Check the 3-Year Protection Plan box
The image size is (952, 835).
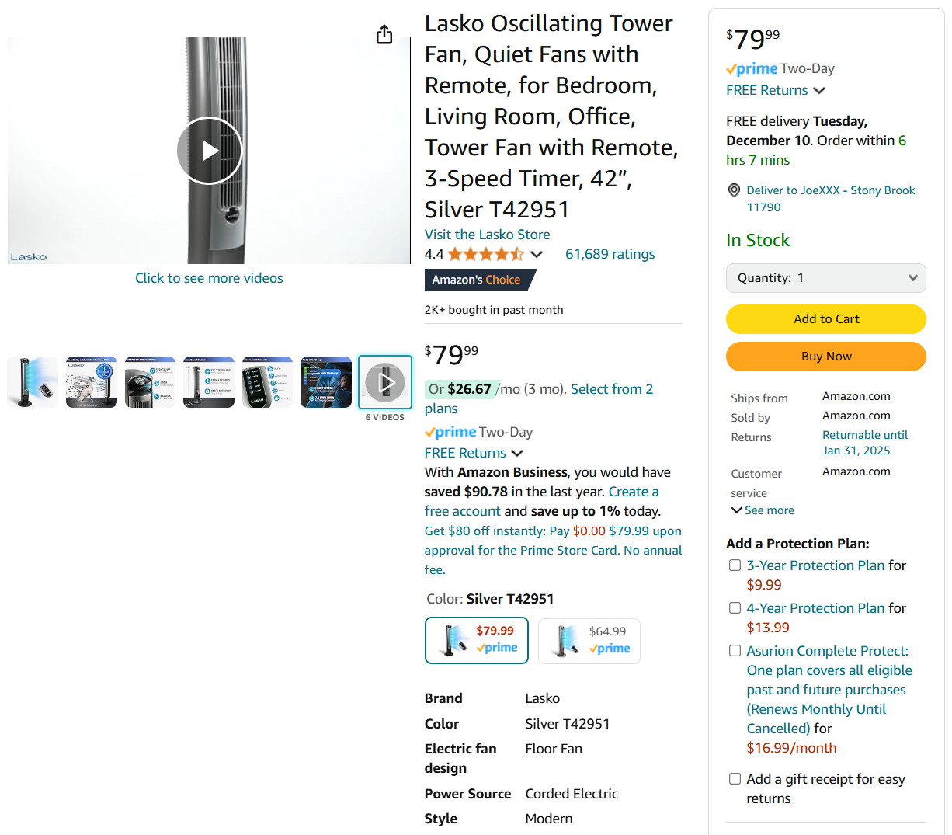tap(735, 565)
